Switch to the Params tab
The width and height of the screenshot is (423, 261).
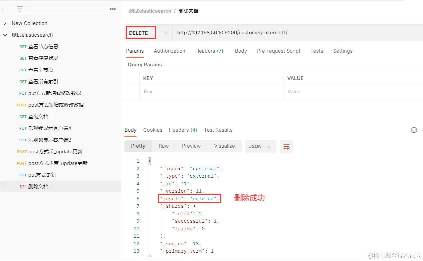[135, 51]
